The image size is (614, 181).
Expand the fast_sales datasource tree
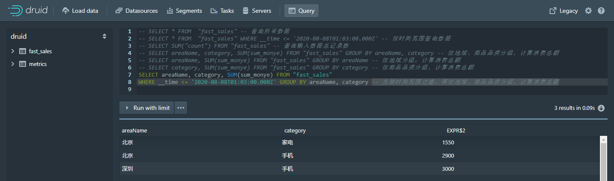[13, 51]
